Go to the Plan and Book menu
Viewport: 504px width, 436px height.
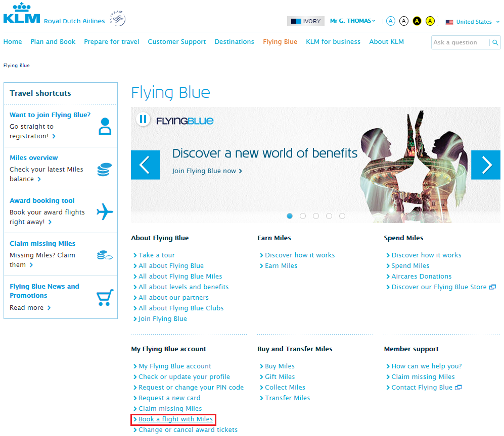click(53, 42)
